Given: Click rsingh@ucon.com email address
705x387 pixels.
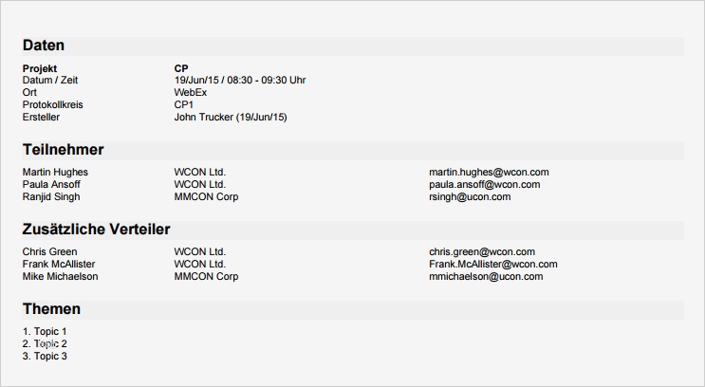Looking at the screenshot, I should click(x=470, y=196).
